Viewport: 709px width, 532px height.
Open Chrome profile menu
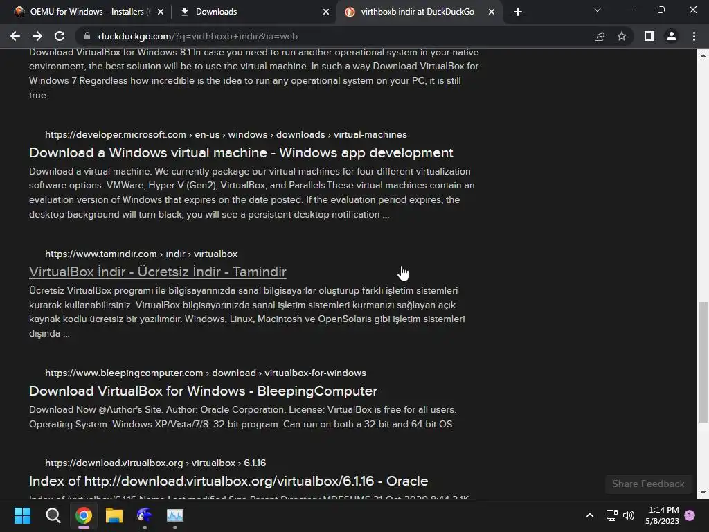[672, 36]
